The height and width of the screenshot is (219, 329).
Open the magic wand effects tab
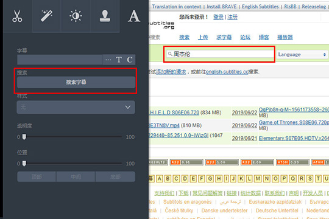coord(46,16)
